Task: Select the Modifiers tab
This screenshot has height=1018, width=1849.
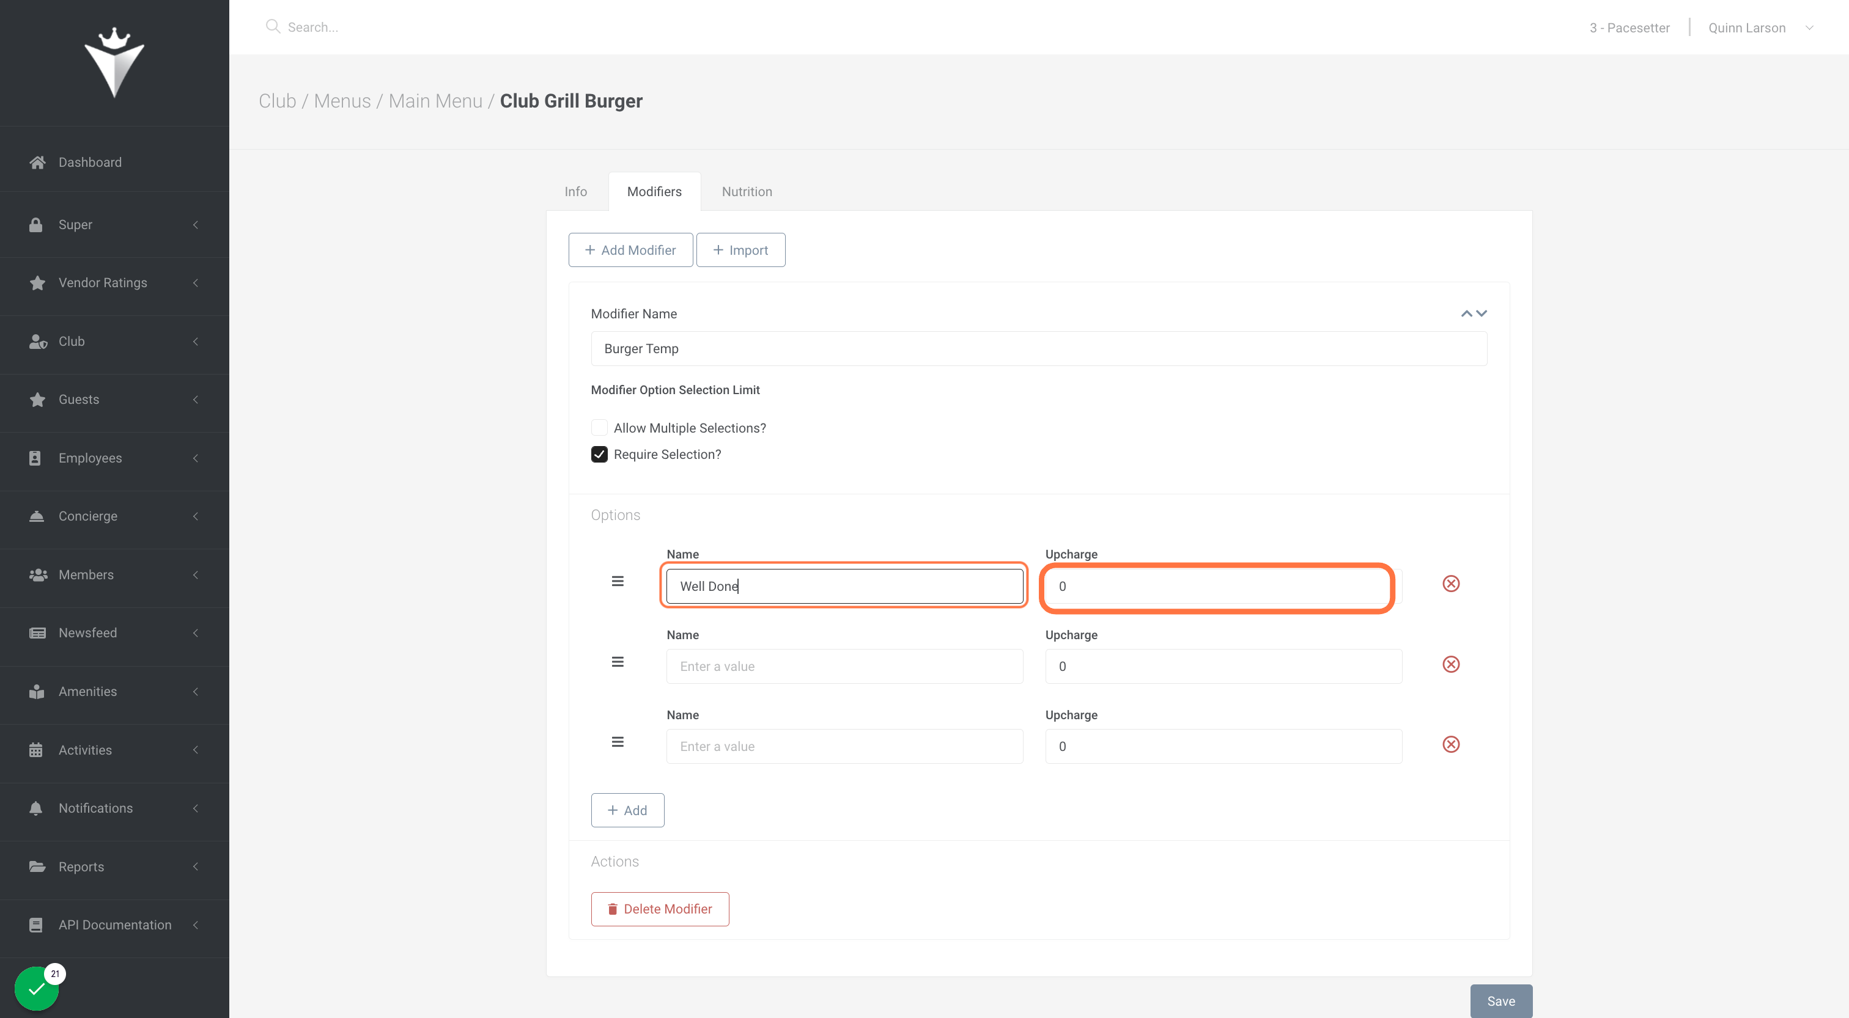Action: click(x=655, y=191)
